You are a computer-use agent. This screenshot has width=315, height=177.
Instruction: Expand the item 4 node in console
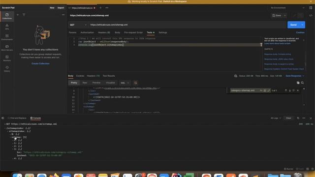click(x=13, y=158)
